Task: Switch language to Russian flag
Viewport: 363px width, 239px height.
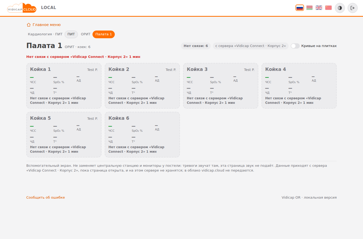Action: coord(300,8)
